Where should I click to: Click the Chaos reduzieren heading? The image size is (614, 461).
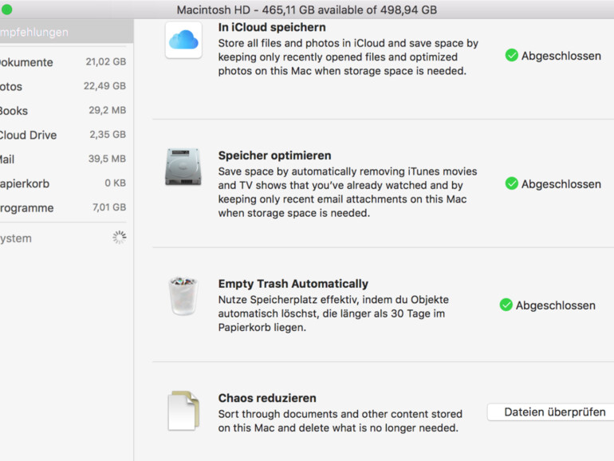tap(267, 398)
